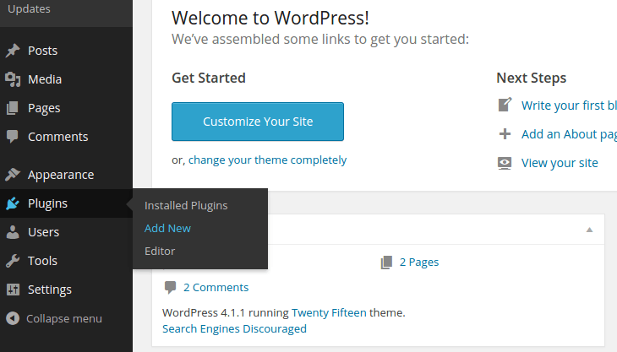Click the Media icon in sidebar
The image size is (617, 352).
click(13, 79)
